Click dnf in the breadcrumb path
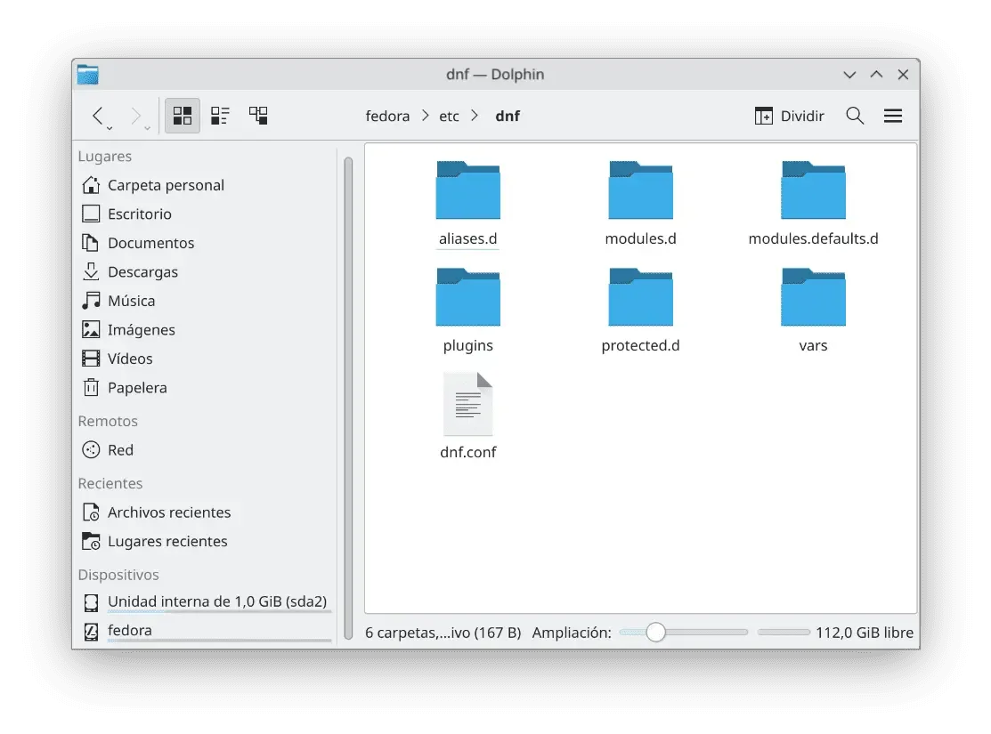This screenshot has height=734, width=991. click(508, 117)
